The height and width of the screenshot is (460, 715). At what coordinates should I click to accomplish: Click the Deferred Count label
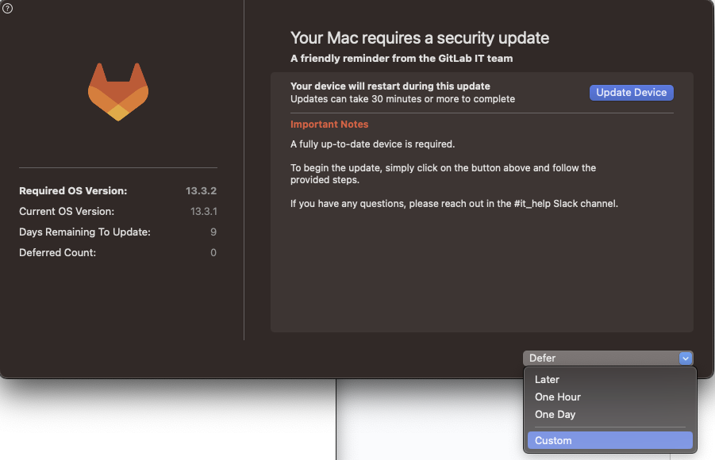tap(57, 253)
